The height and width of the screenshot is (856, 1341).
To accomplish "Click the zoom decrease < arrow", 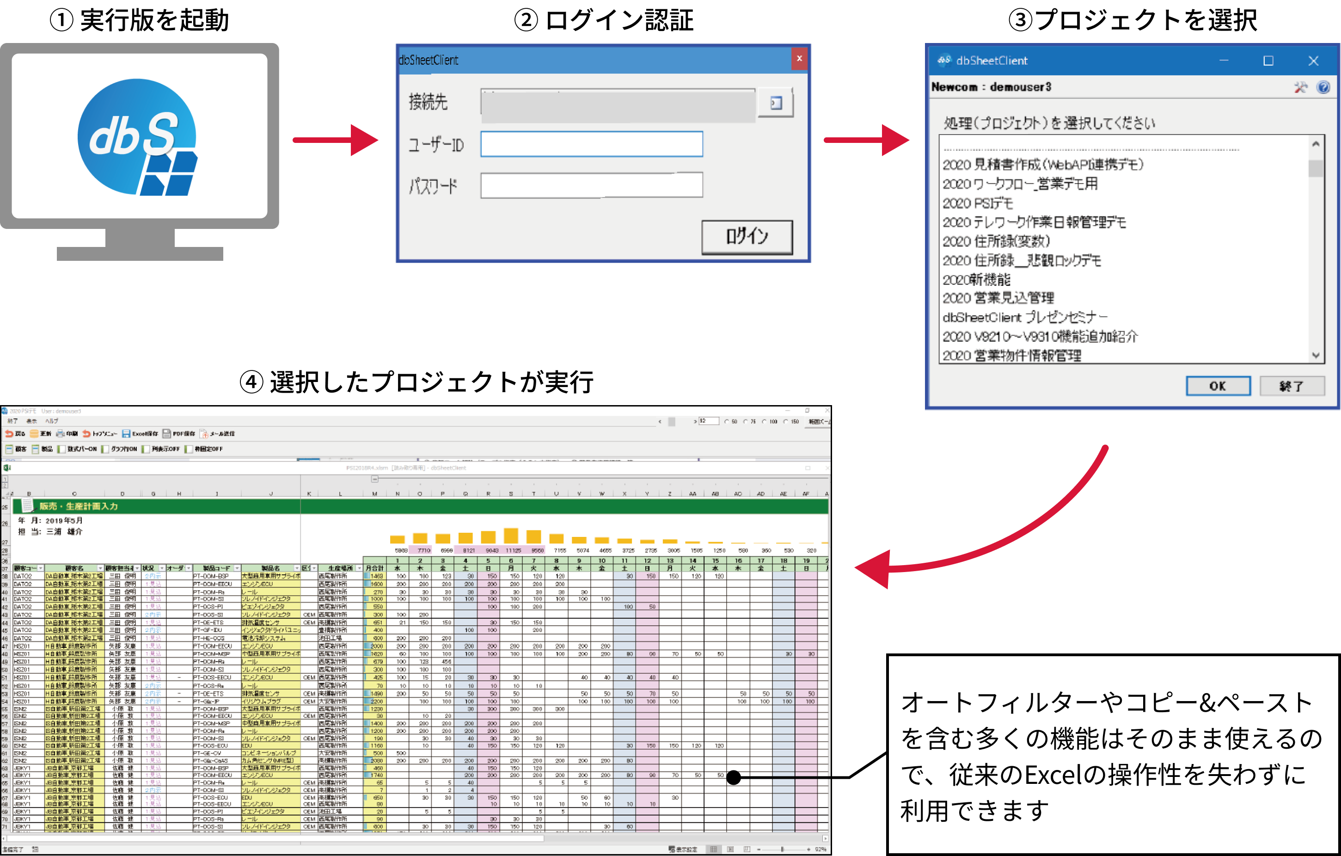I will pyautogui.click(x=660, y=422).
